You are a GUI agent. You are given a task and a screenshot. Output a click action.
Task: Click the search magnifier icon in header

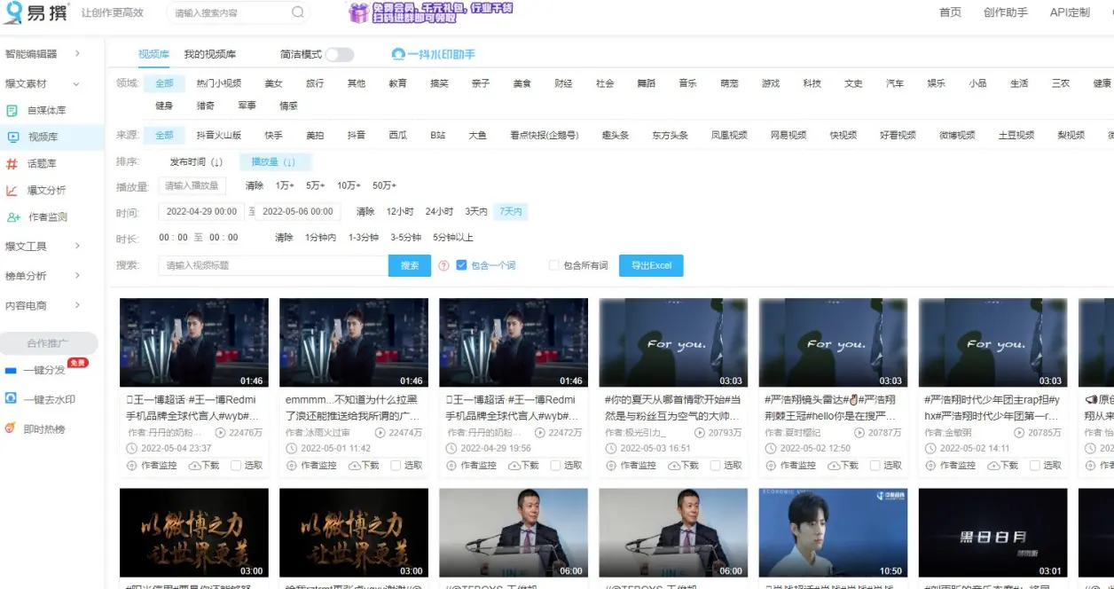[297, 12]
